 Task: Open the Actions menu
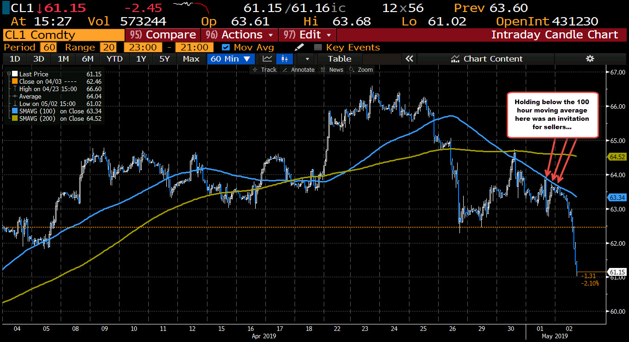239,35
